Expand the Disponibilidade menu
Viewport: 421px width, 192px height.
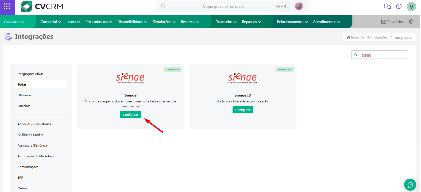[x=132, y=22]
